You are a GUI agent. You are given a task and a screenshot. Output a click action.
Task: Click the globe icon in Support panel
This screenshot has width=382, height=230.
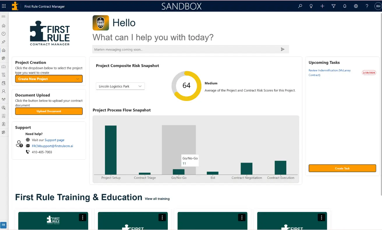[x=28, y=140]
